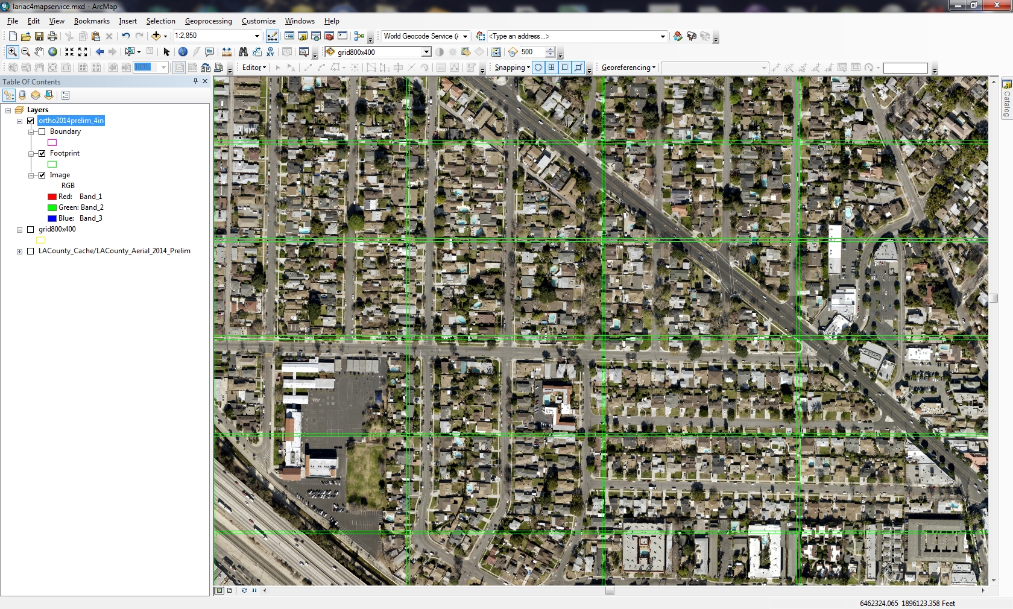
Task: Activate the Pan hand tool
Action: click(39, 52)
